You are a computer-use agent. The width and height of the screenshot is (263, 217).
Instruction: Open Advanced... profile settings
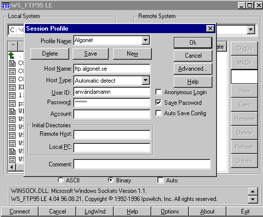click(x=193, y=69)
